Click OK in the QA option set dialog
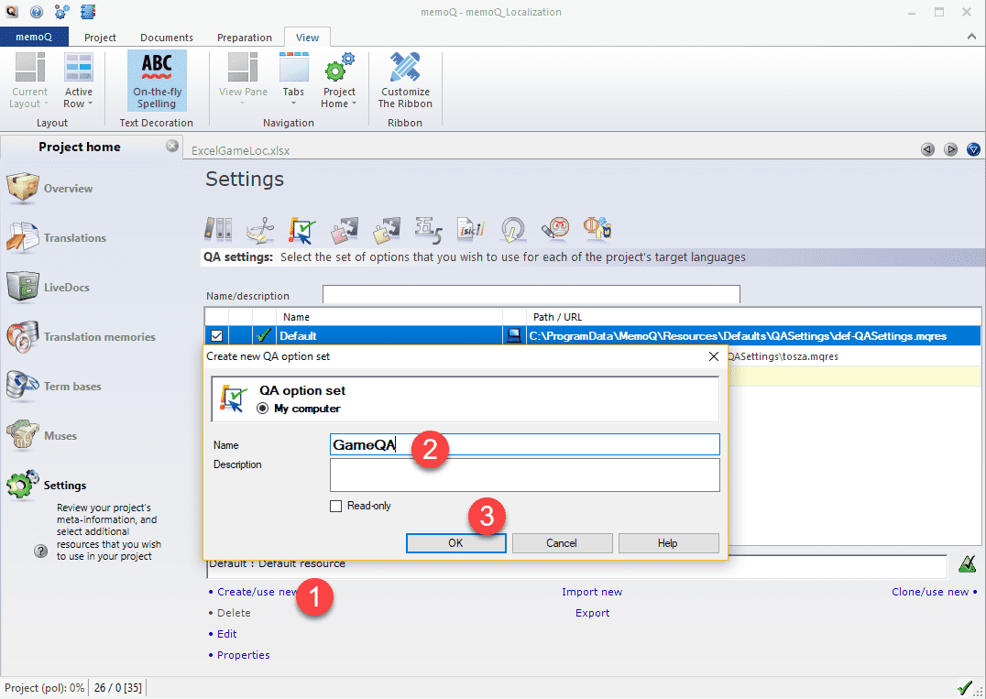The width and height of the screenshot is (986, 699). (x=455, y=543)
